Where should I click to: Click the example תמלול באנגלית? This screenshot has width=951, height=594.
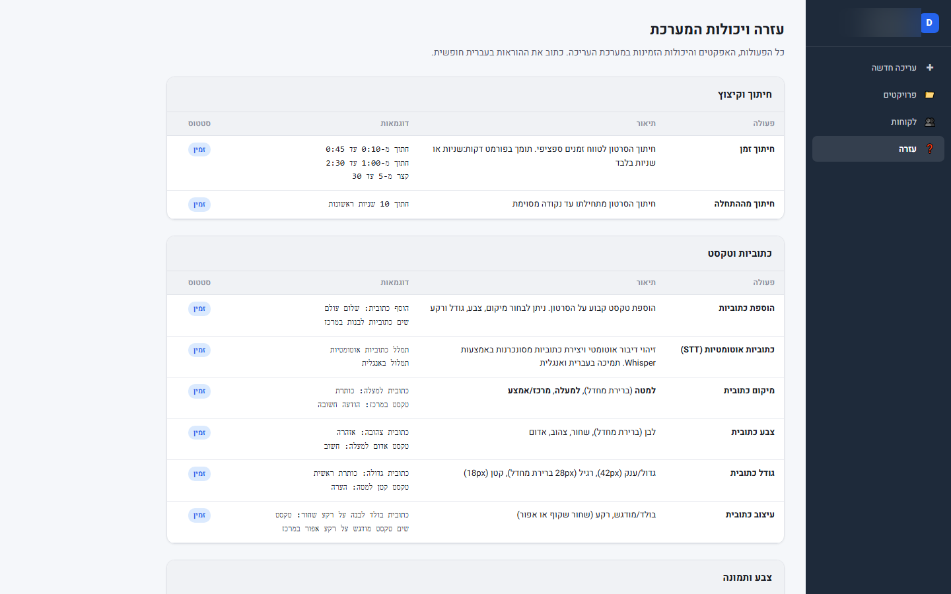point(385,363)
